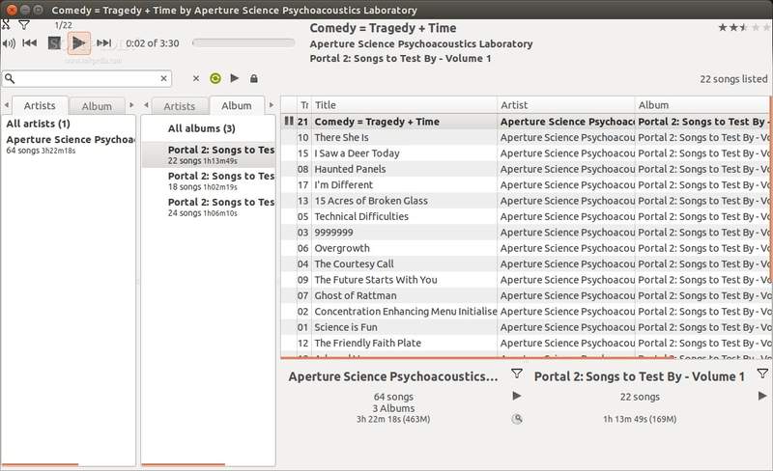
Task: Sort songs by Album column header
Action: 703,105
